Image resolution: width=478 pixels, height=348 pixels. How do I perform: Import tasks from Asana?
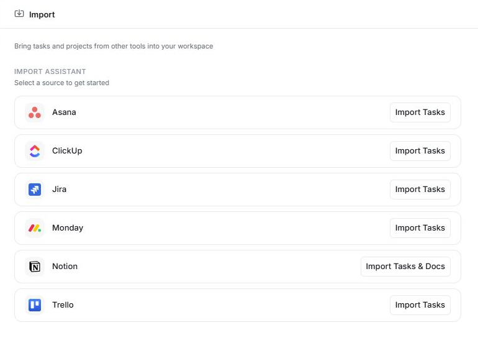(420, 112)
